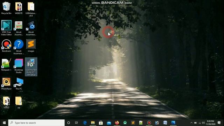
Task: Select the PhotoRazor desktop shortcut
Action: [6, 84]
